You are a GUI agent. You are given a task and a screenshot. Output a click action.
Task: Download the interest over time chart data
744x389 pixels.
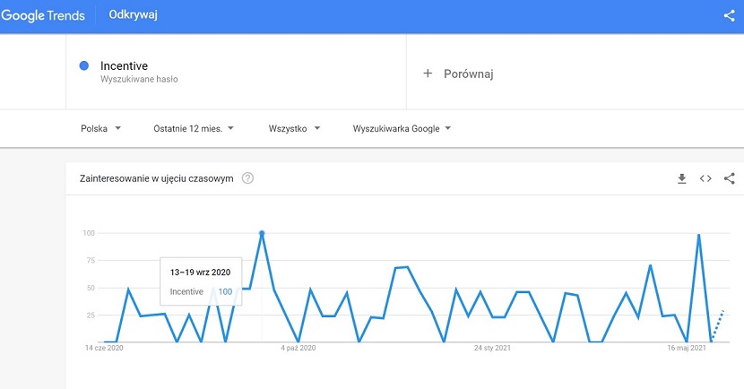(x=681, y=178)
